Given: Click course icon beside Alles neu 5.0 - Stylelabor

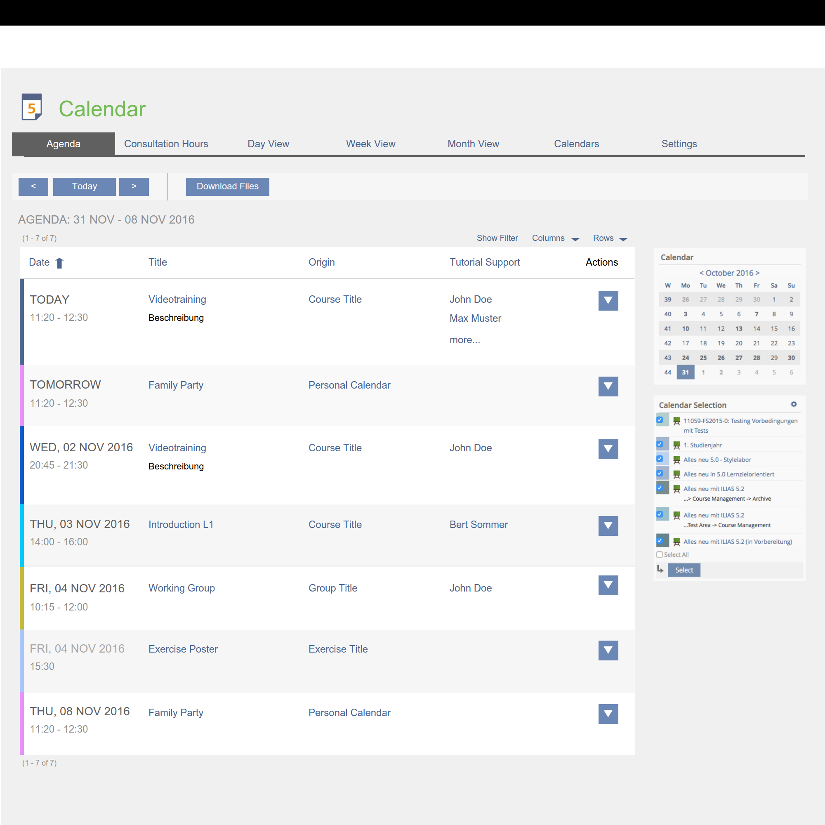Looking at the screenshot, I should (676, 460).
